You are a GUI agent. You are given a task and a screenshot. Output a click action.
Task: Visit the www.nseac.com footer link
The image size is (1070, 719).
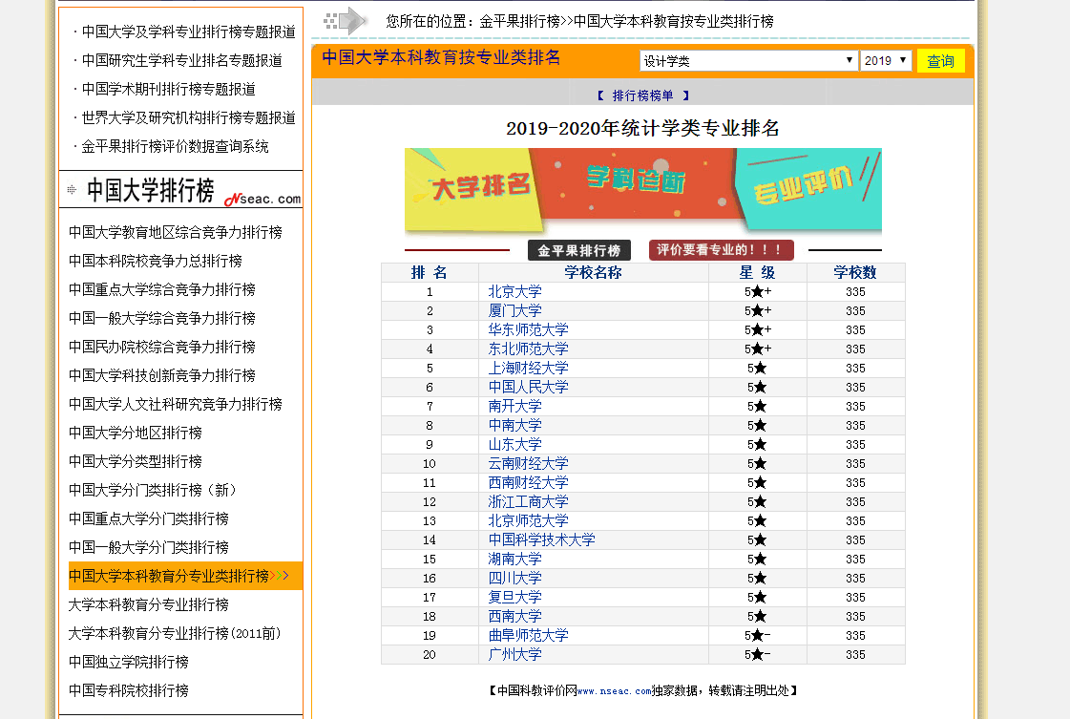pos(613,690)
